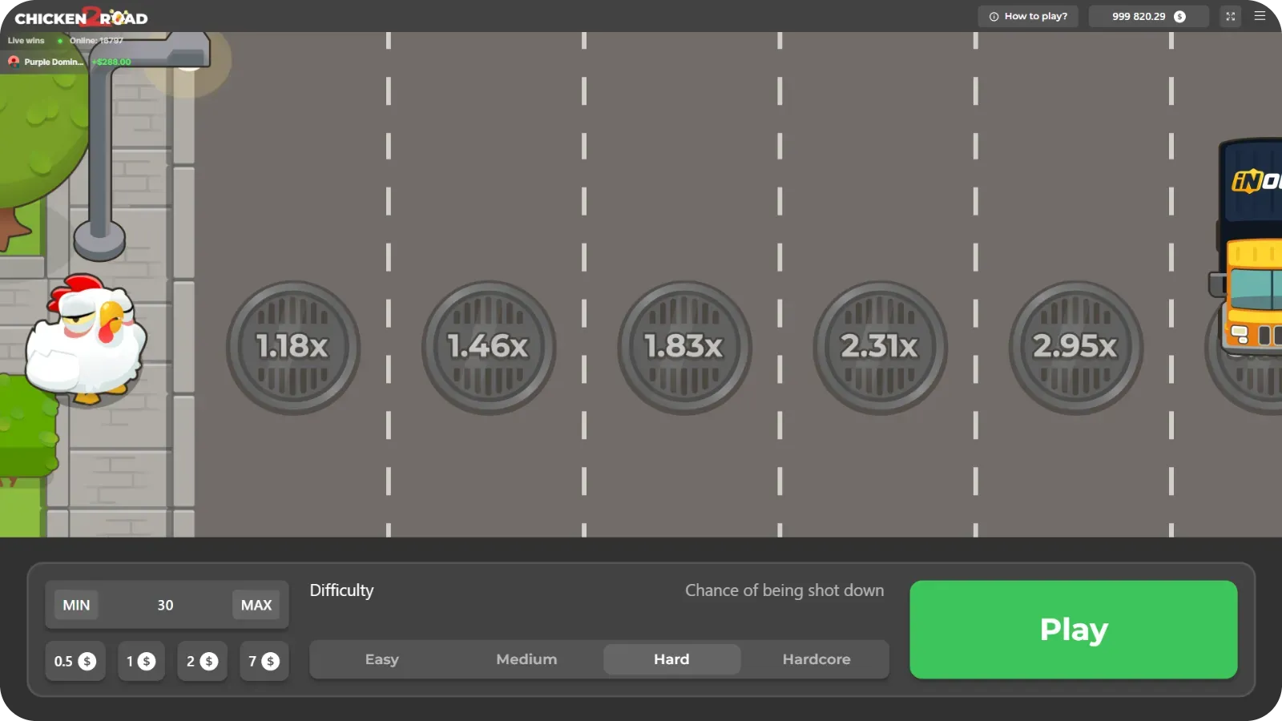Enter fullscreen using the expand icon
Screen dimensions: 1282x721
coord(1230,15)
